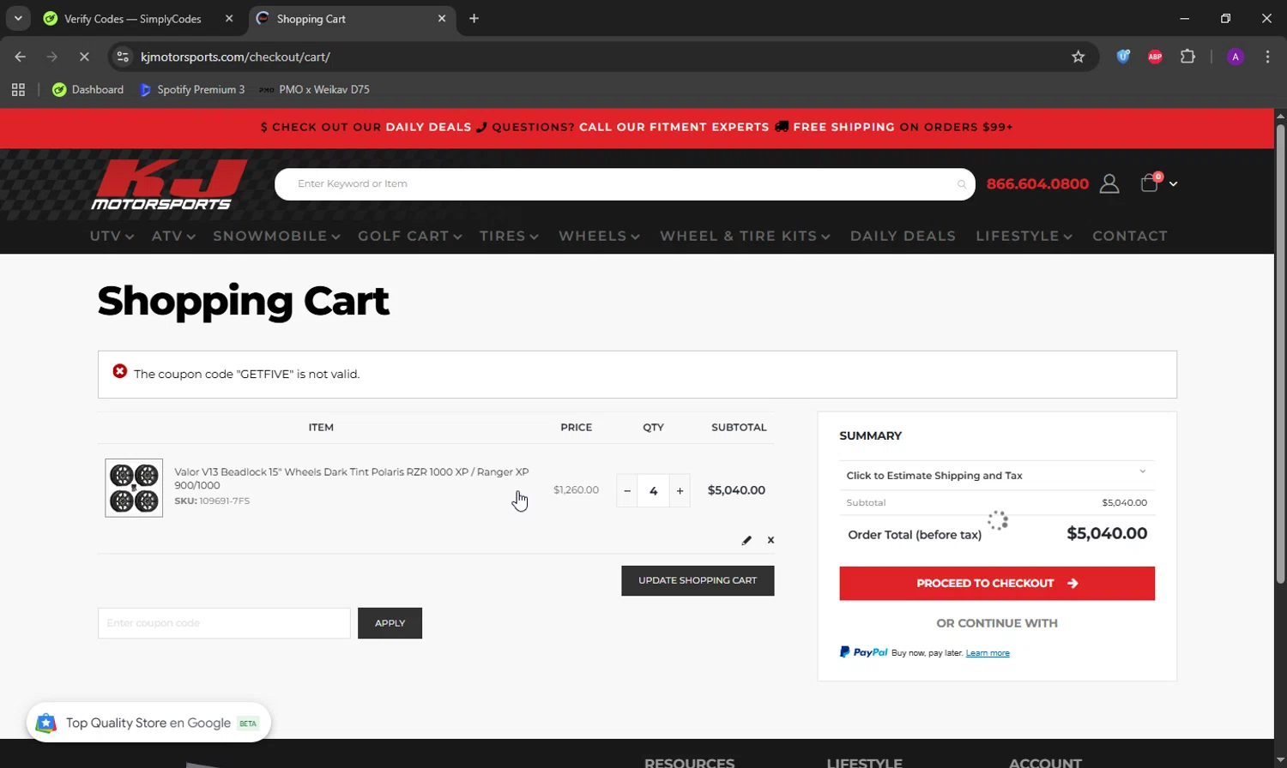
Task: Open the UTV menu
Action: click(x=112, y=236)
